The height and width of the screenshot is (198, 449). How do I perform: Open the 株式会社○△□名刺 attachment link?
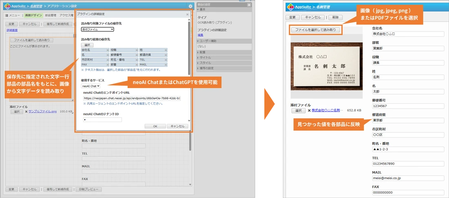tap(327, 110)
